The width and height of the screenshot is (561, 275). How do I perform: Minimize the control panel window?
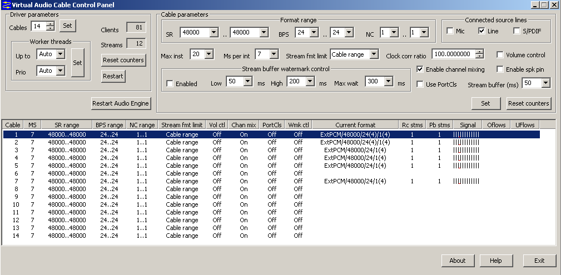[x=535, y=4]
